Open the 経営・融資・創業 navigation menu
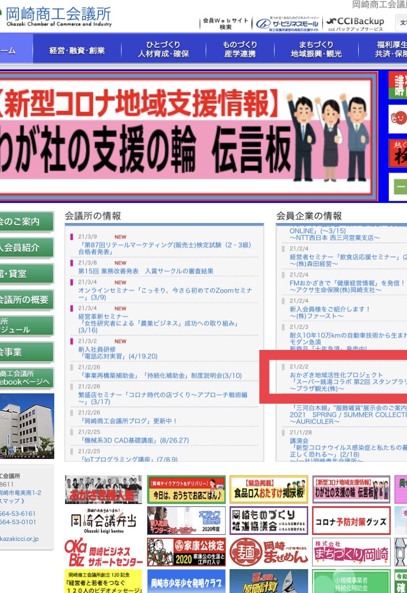Screen dimensions: 407x593 click(77, 50)
